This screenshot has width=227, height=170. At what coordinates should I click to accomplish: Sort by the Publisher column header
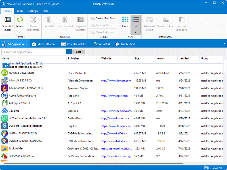point(73,58)
